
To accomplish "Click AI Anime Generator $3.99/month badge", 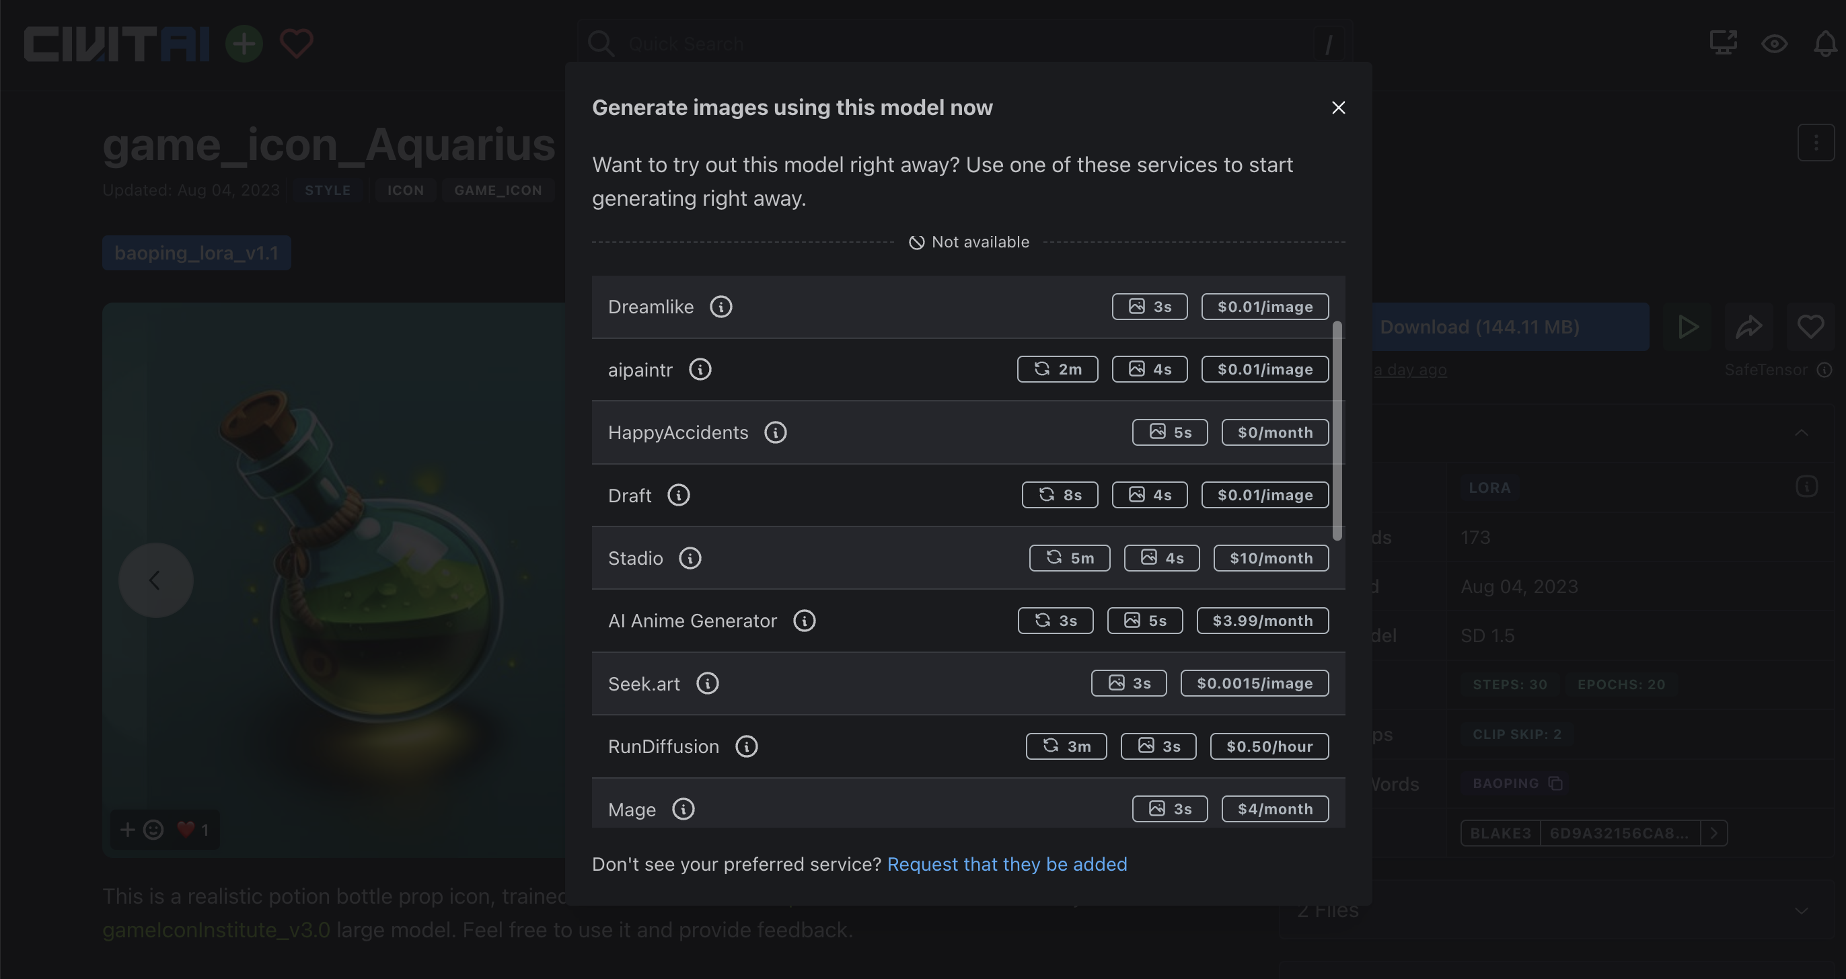I will click(1263, 621).
